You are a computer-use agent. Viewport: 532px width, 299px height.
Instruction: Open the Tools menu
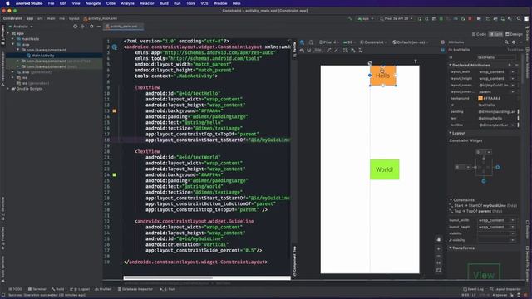tap(190, 3)
